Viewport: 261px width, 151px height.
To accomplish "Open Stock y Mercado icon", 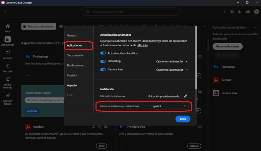I will click(8, 79).
